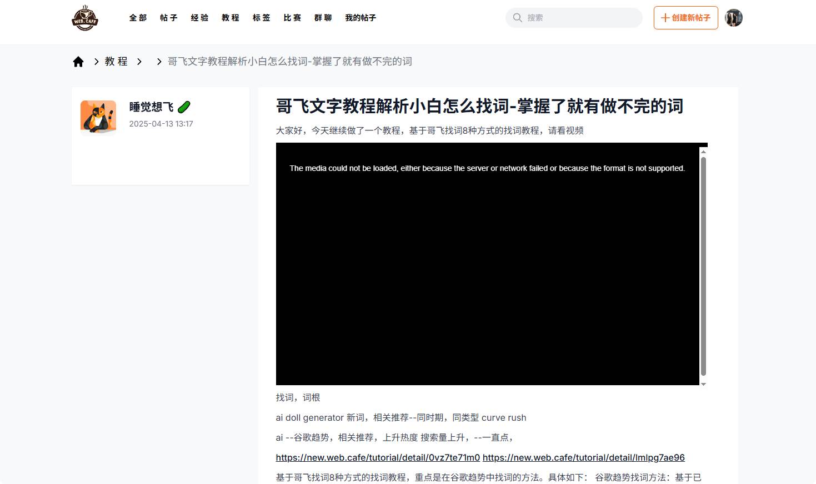The width and height of the screenshot is (816, 484).
Task: Open the Web.Cafe logo home
Action: pos(85,18)
